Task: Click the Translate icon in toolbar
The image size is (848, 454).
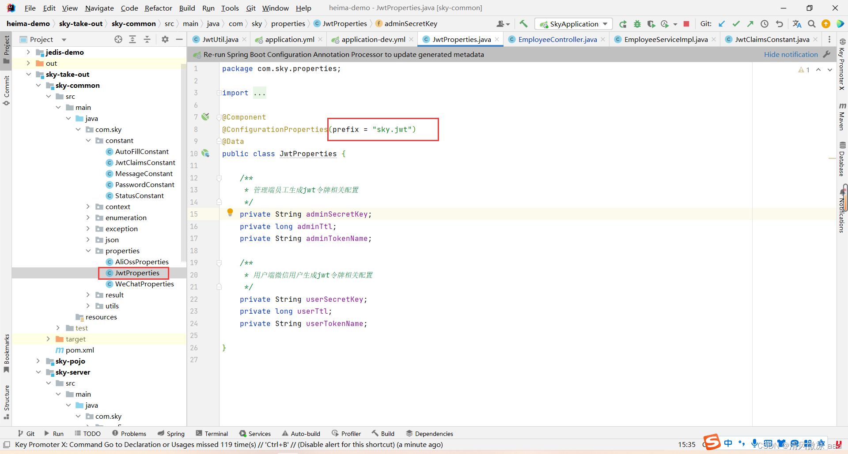Action: click(x=797, y=24)
